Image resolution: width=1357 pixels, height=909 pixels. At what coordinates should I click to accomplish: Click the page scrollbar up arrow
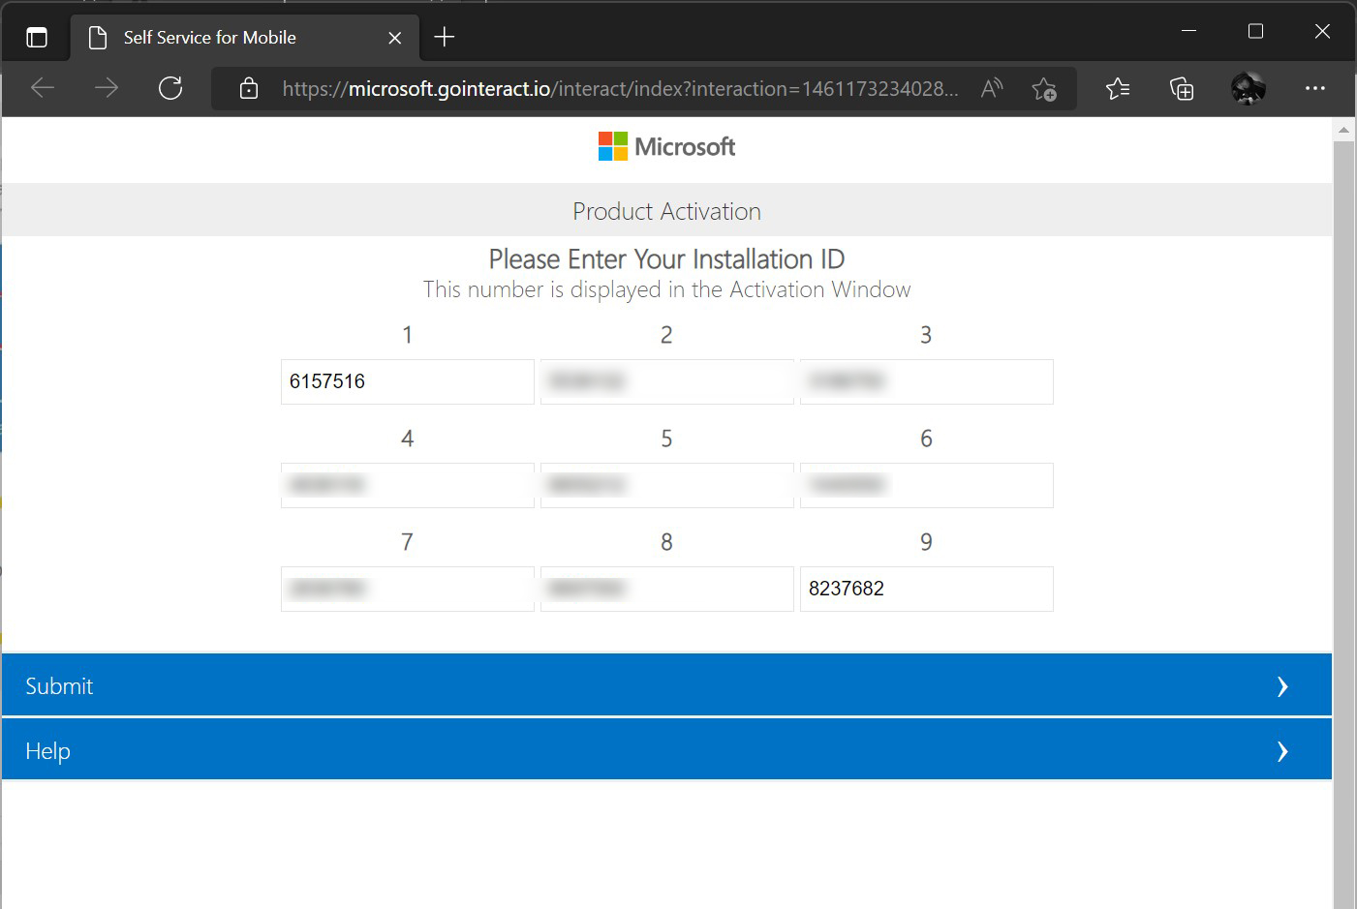coord(1343,129)
